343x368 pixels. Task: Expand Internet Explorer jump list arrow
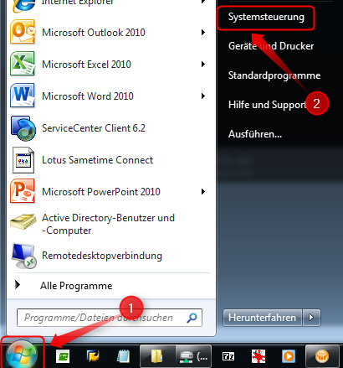[x=203, y=2]
